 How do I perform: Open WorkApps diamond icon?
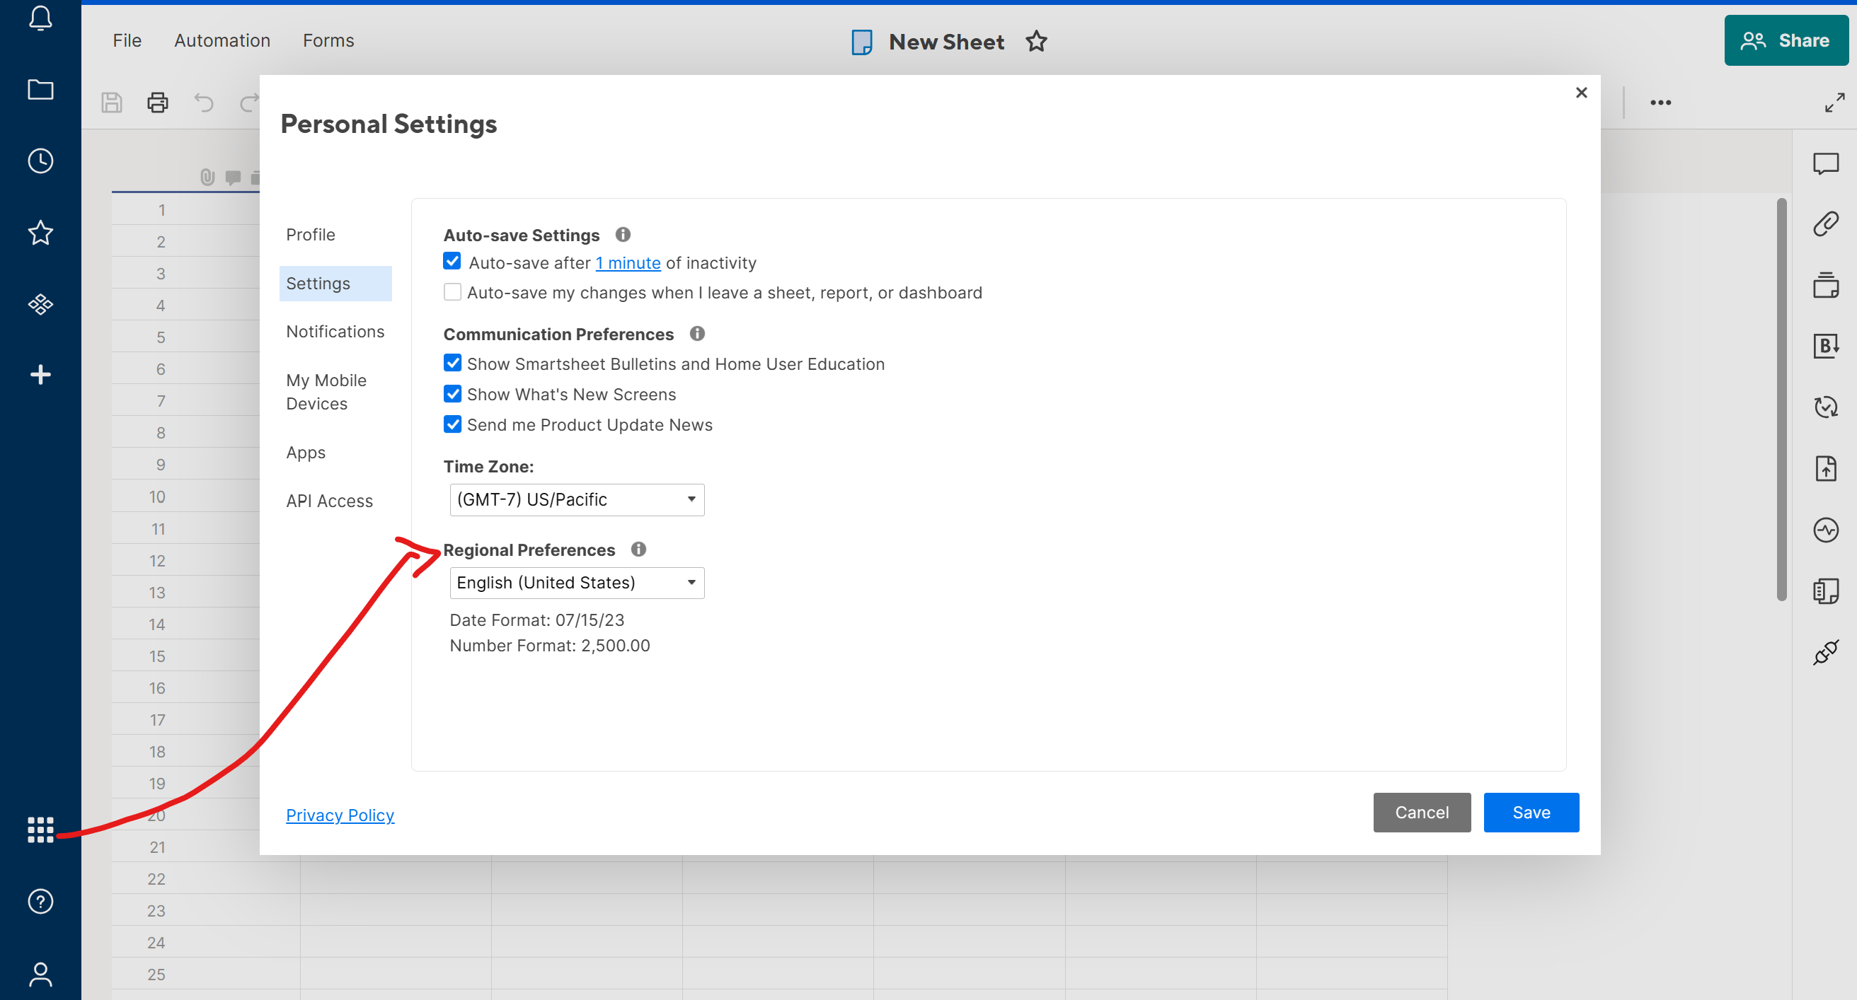[40, 304]
